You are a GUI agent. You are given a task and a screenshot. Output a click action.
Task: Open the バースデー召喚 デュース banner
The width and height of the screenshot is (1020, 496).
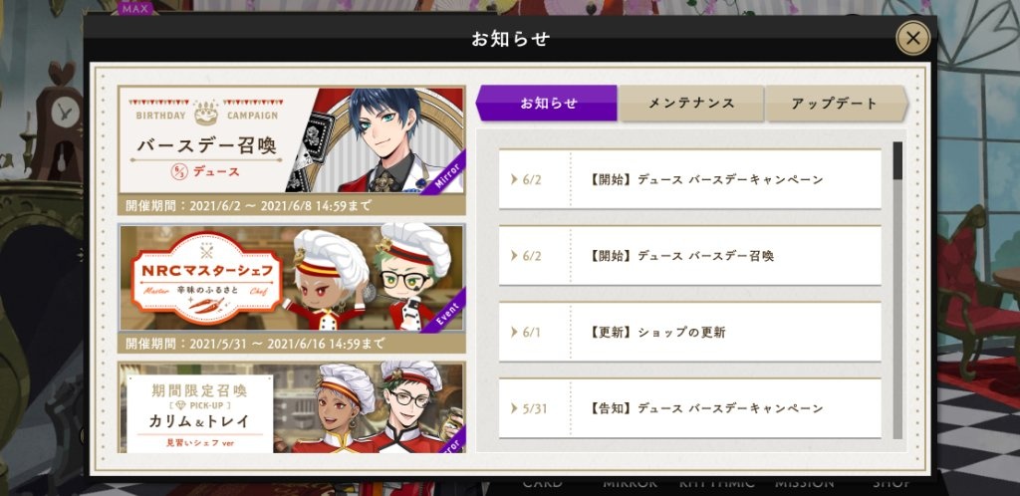click(x=292, y=150)
